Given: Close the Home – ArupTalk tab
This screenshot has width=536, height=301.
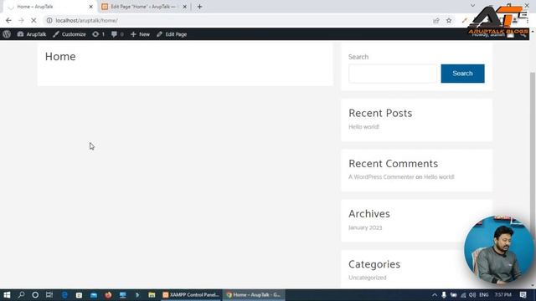Looking at the screenshot, I should pyautogui.click(x=91, y=7).
